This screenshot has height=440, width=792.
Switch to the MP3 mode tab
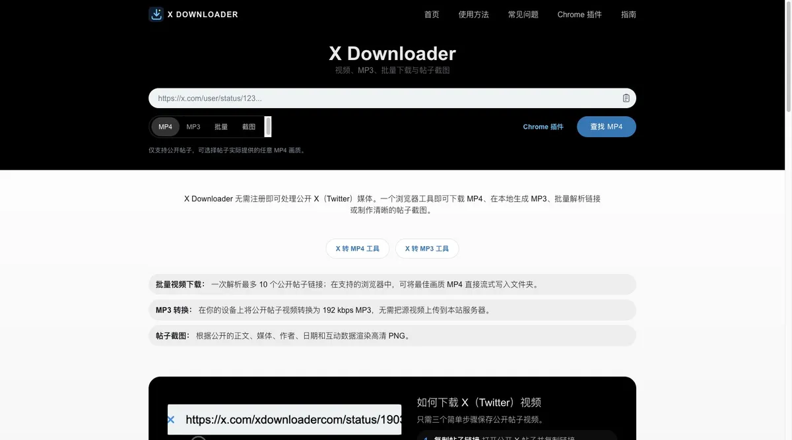(193, 127)
